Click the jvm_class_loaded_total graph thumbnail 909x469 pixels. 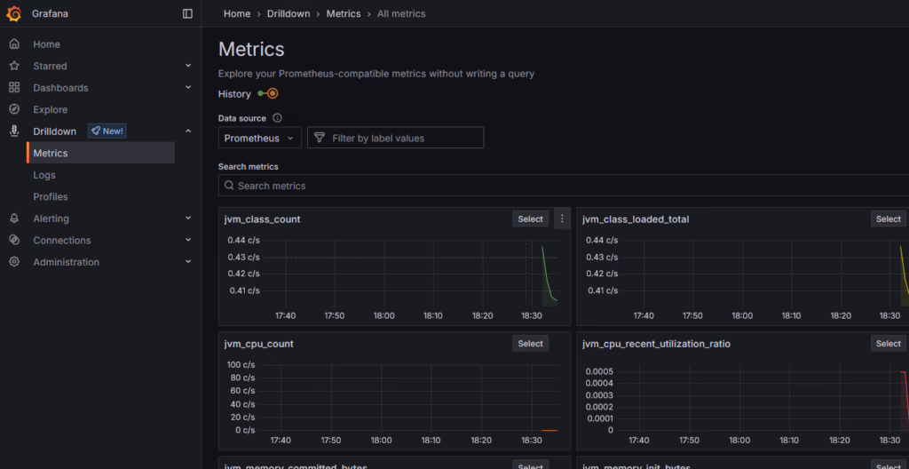click(746, 277)
